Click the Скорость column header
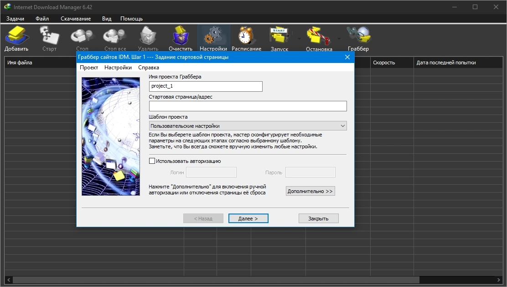This screenshot has width=507, height=287. point(392,63)
